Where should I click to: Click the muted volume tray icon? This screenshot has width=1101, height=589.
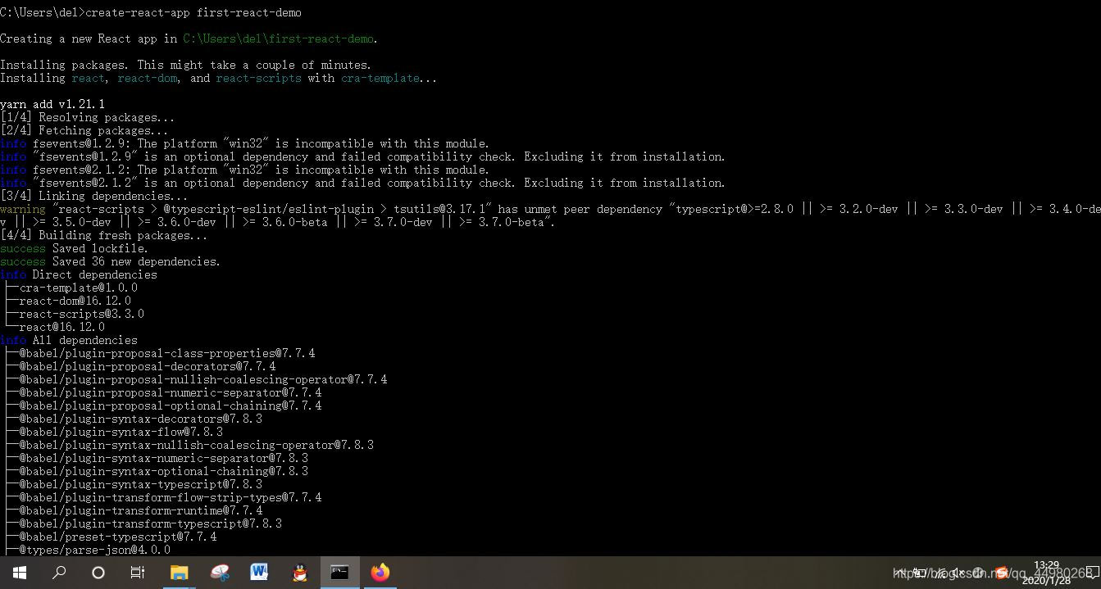(959, 573)
